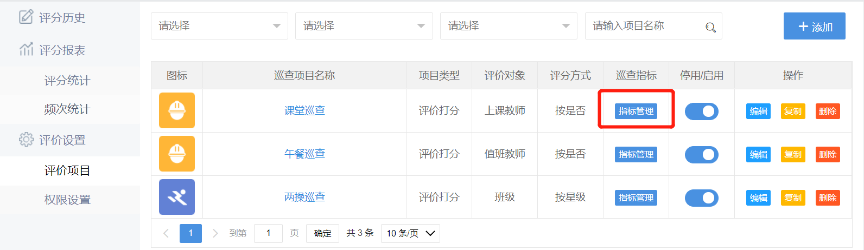Open the 10 条/页 page size dropdown
The height and width of the screenshot is (250, 864).
point(410,233)
